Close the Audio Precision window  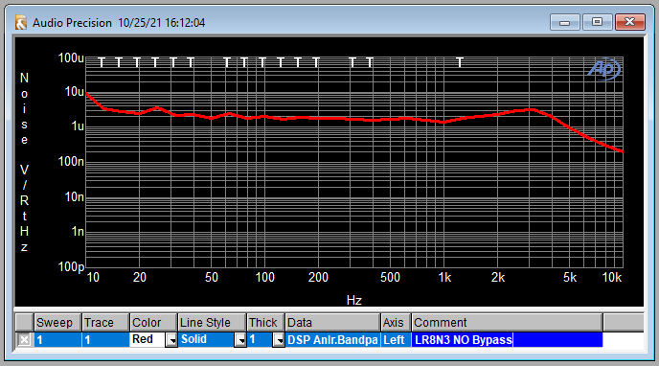pos(629,22)
